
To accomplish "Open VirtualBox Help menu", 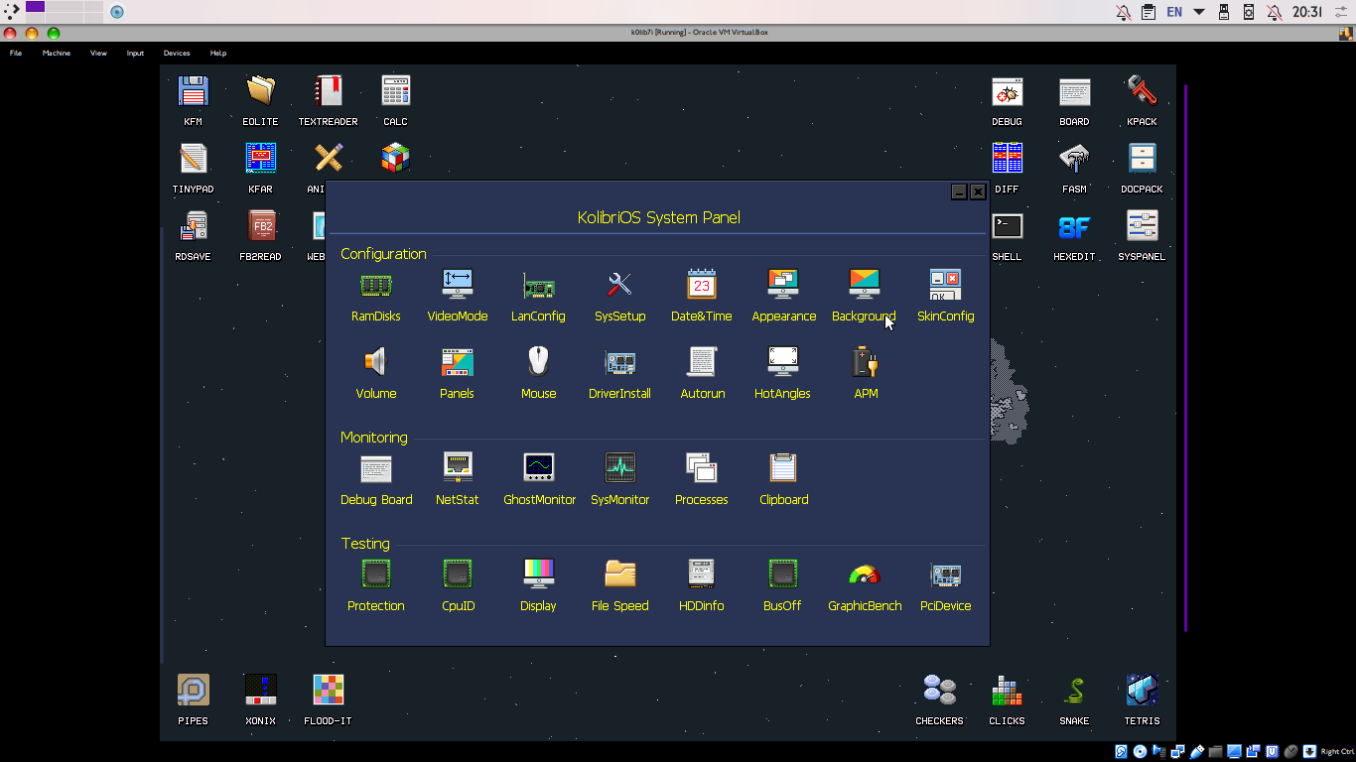I will coord(218,53).
